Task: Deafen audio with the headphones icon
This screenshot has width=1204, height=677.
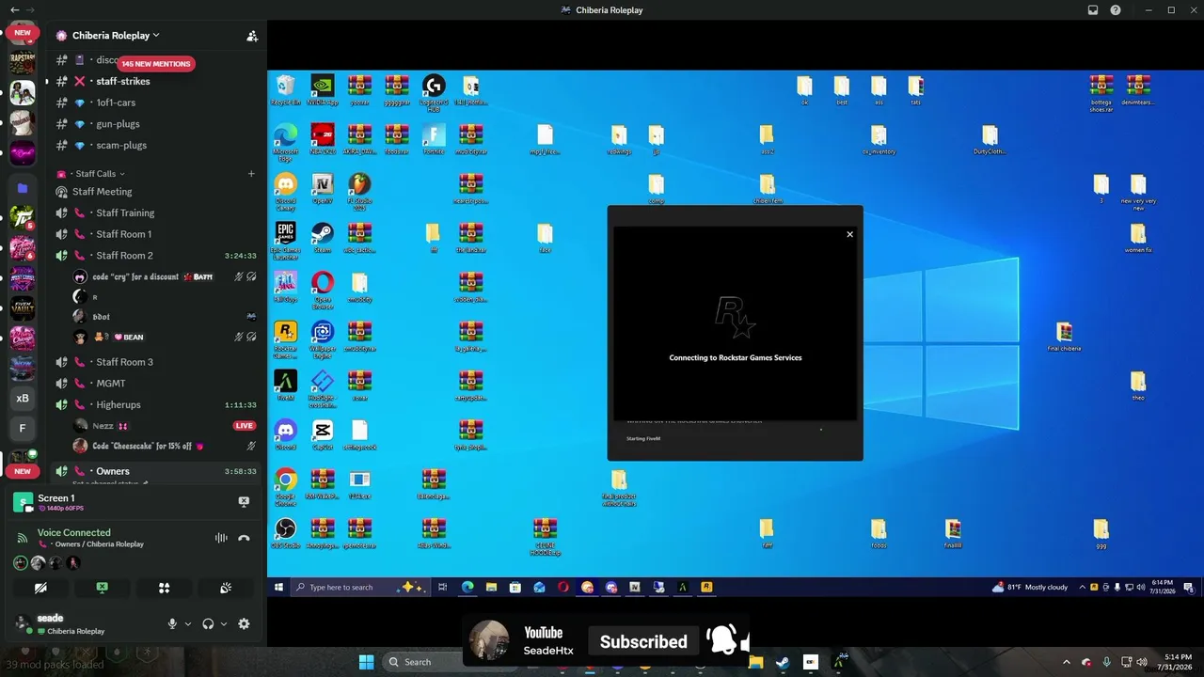Action: (x=208, y=624)
